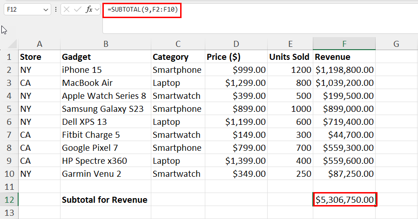Select row 7 header

[x=9, y=135]
